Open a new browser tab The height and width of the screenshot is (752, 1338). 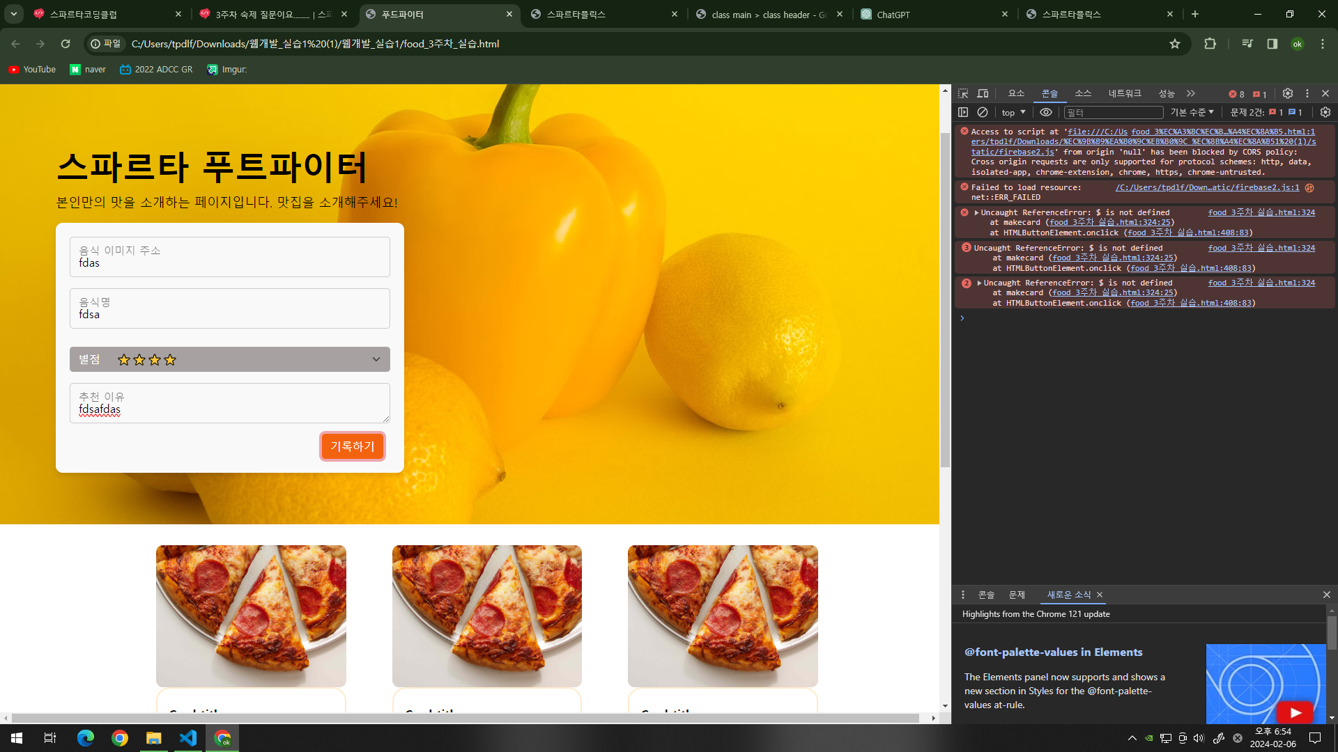click(x=1195, y=14)
